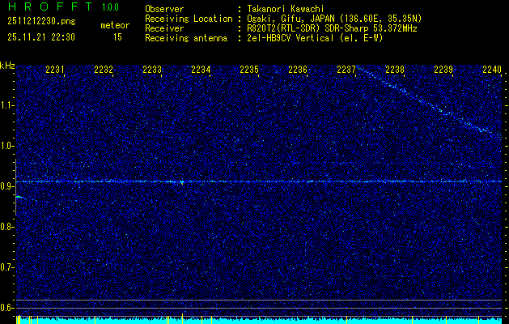509x324 pixels.
Task: Click the meteor label
Action: pyautogui.click(x=115, y=25)
